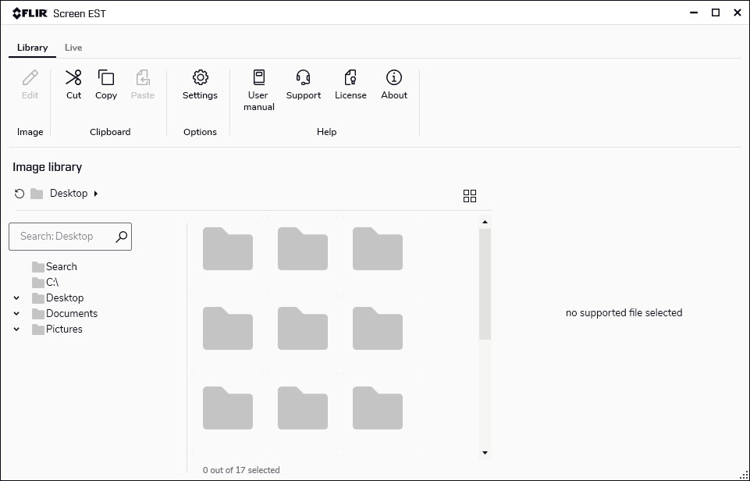750x481 pixels.
Task: Expand the Pictures tree node chevron
Action: click(16, 330)
